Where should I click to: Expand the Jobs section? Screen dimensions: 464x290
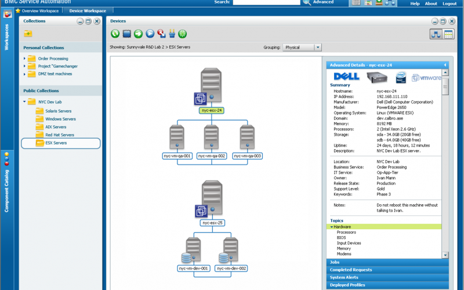pyautogui.click(x=387, y=262)
